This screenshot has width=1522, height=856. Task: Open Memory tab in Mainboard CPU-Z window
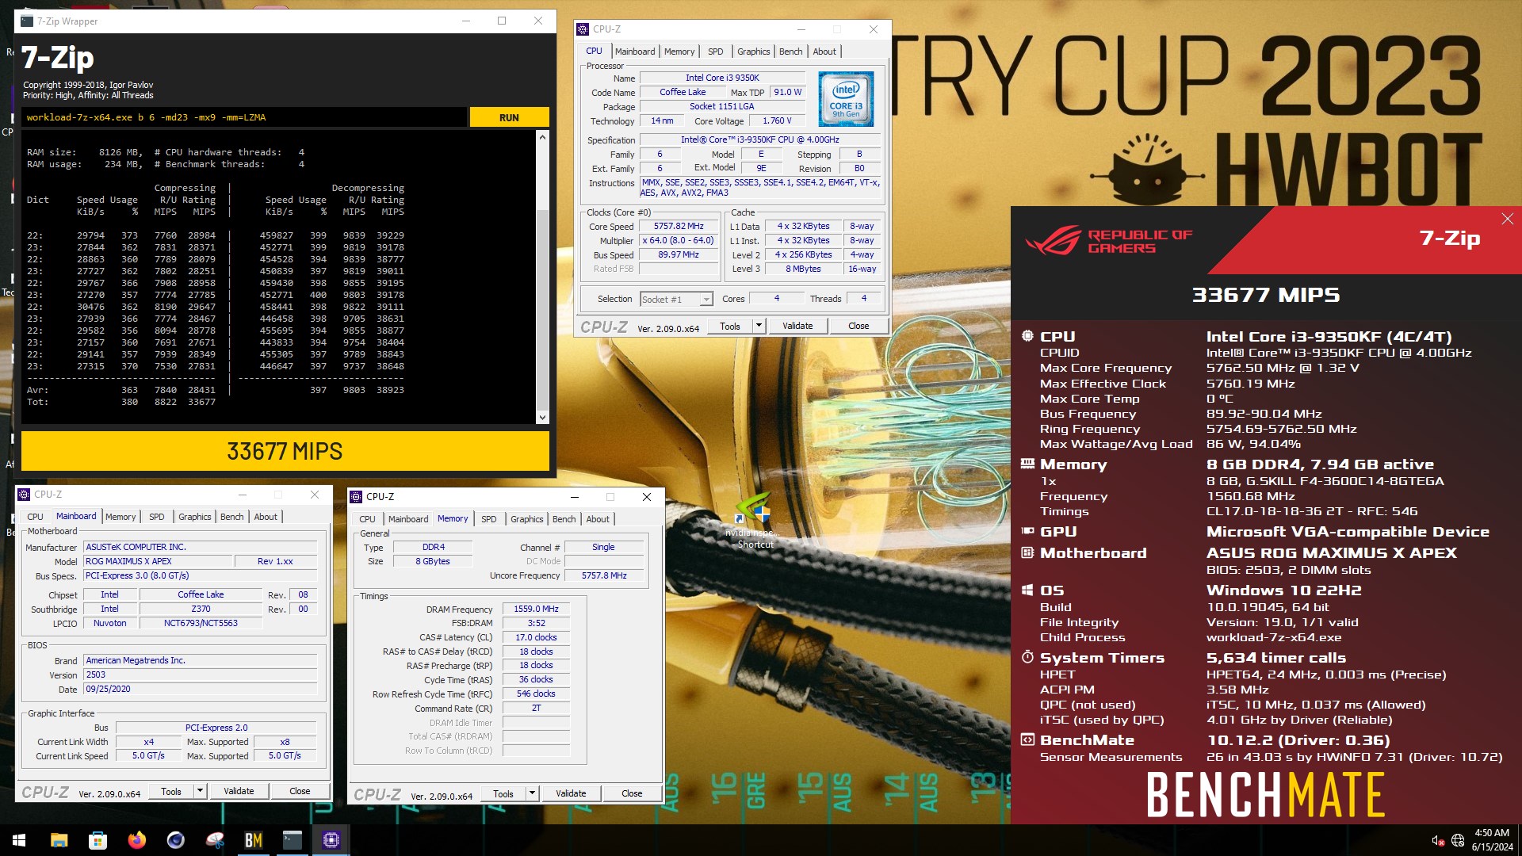[x=120, y=517]
